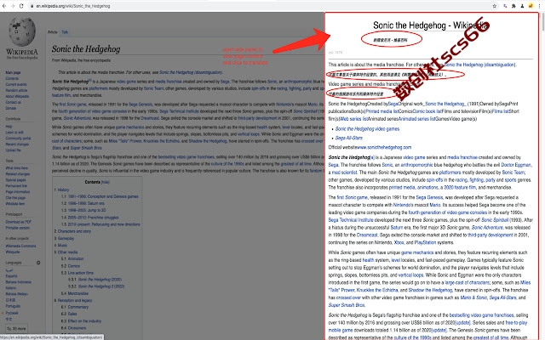Open Sega All-Stars bullet link in side panel
The height and width of the screenshot is (340, 545).
click(x=349, y=138)
